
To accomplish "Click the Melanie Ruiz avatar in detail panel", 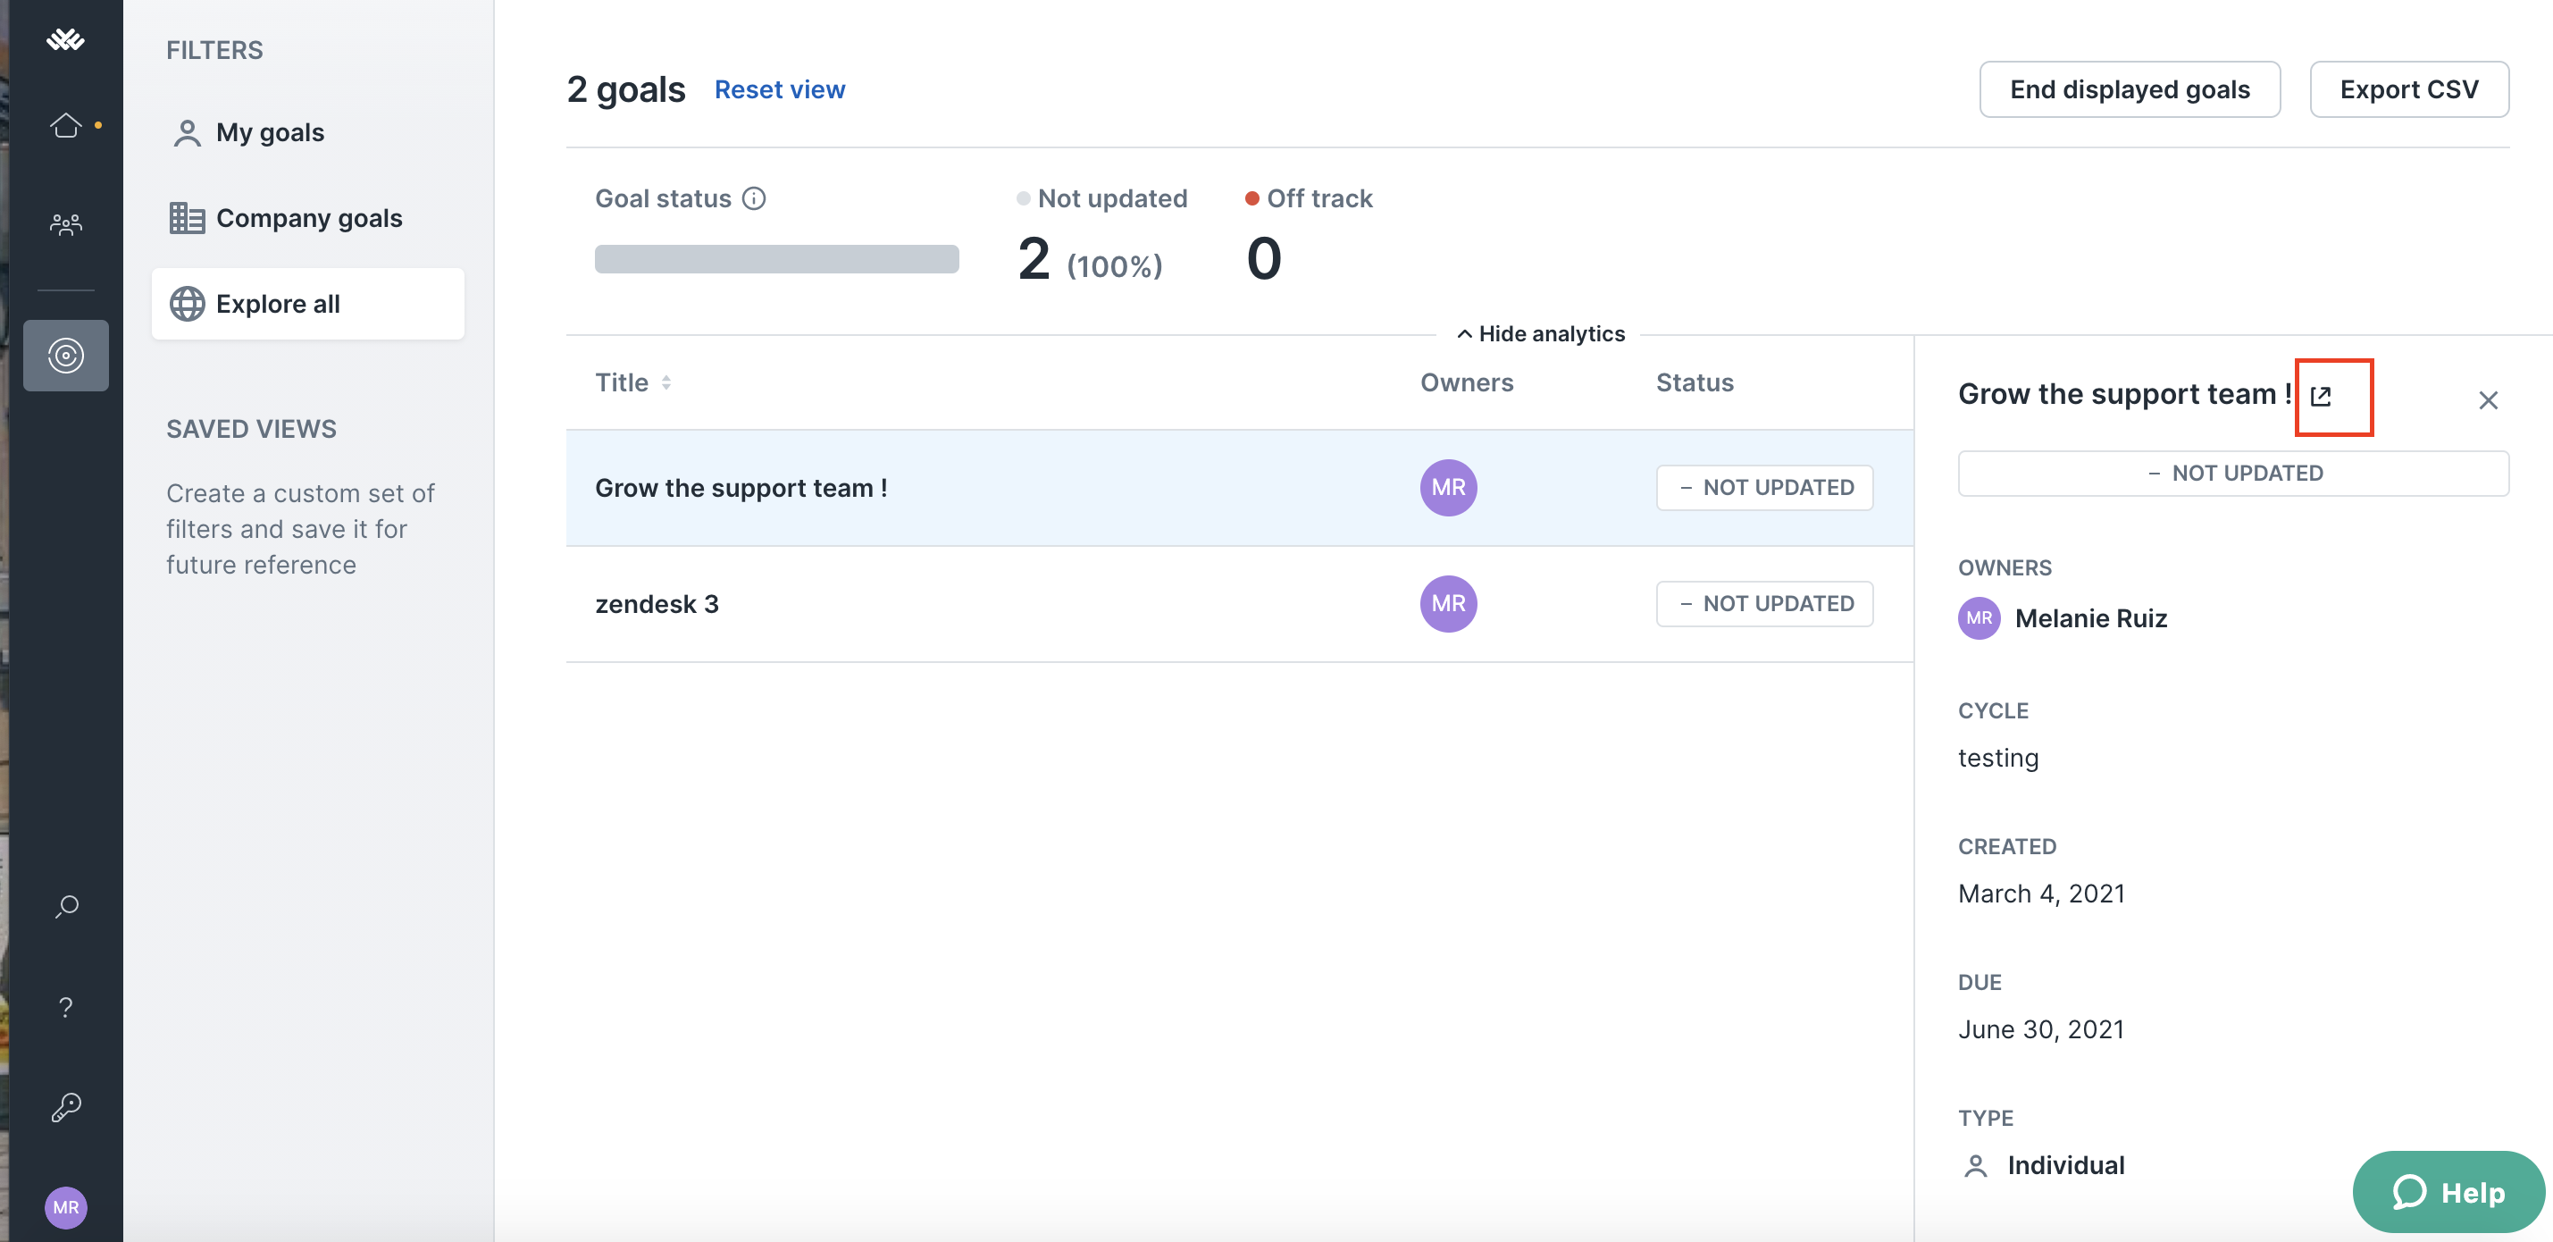I will pos(1979,618).
